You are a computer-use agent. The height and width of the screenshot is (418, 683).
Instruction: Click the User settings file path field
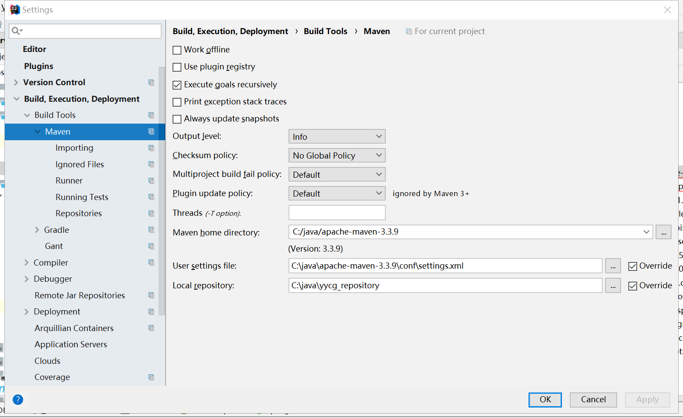(x=445, y=266)
